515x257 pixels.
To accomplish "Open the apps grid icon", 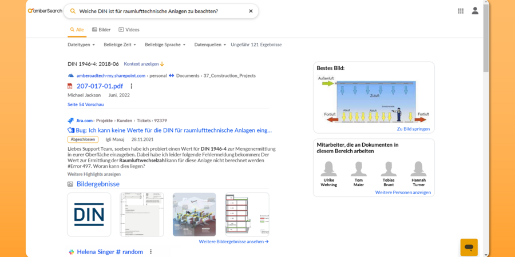I will tap(461, 11).
